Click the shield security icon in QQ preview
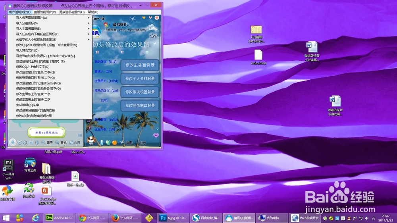The width and height of the screenshot is (397, 223). click(37, 142)
